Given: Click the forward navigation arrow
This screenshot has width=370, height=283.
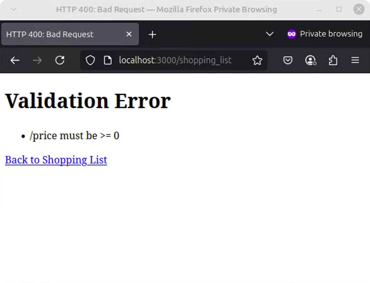Looking at the screenshot, I should coord(37,60).
